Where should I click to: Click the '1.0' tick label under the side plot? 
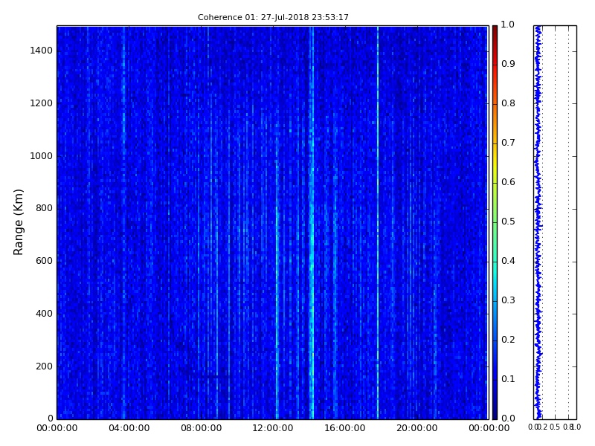pyautogui.click(x=576, y=427)
